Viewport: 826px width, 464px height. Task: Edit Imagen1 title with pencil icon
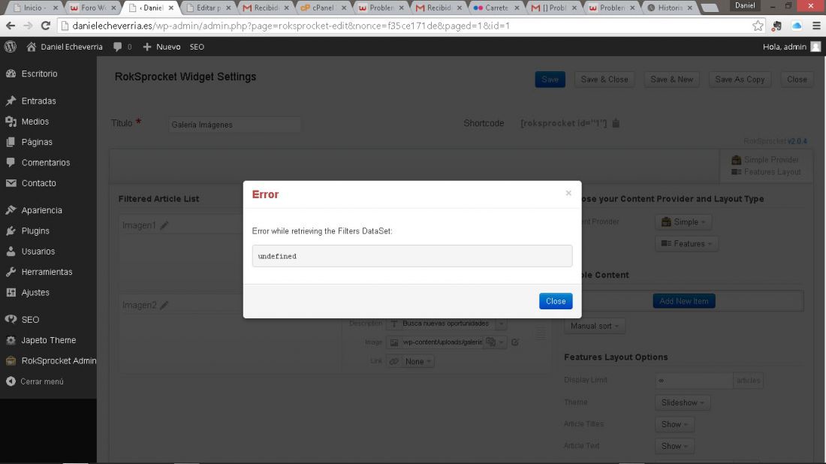click(x=164, y=225)
